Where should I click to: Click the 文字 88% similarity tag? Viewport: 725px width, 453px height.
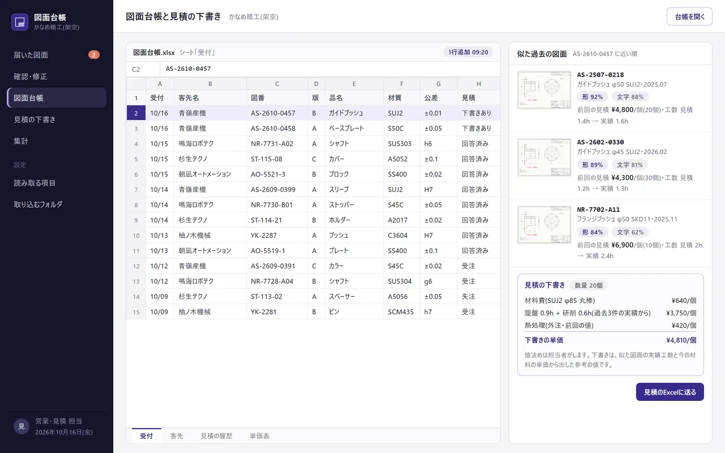[x=630, y=97]
